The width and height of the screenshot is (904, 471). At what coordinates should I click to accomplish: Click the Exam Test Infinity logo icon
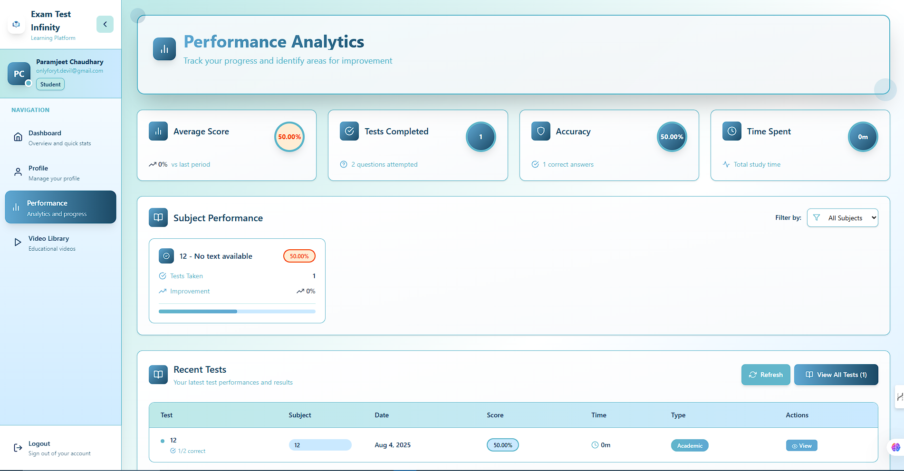pos(16,24)
